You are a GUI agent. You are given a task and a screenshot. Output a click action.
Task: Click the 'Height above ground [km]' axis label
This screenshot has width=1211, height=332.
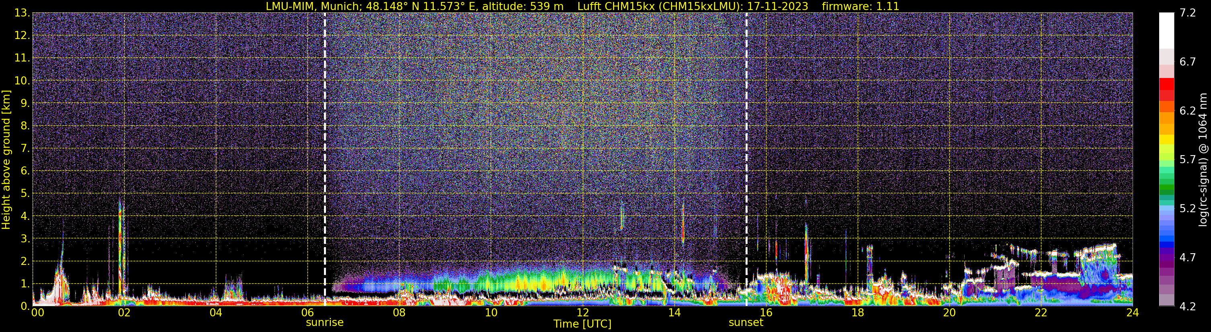tap(6, 160)
